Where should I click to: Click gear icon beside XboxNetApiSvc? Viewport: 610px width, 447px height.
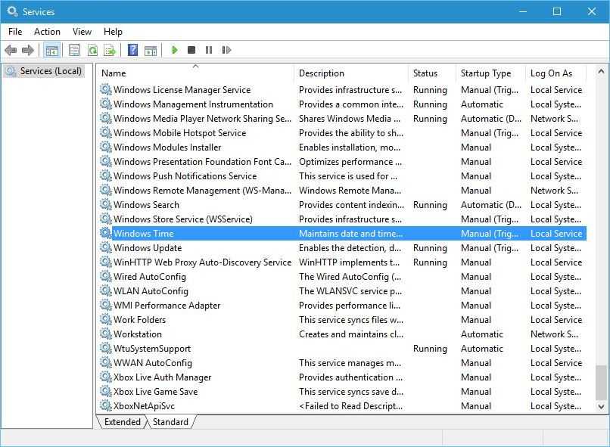tap(105, 406)
